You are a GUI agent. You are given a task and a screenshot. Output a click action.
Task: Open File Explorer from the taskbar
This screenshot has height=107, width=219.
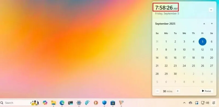click(53, 103)
